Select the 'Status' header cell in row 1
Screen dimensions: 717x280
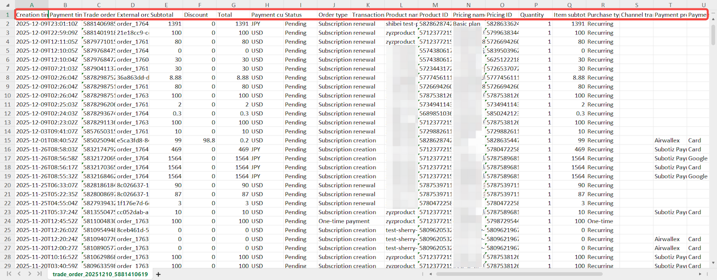300,15
